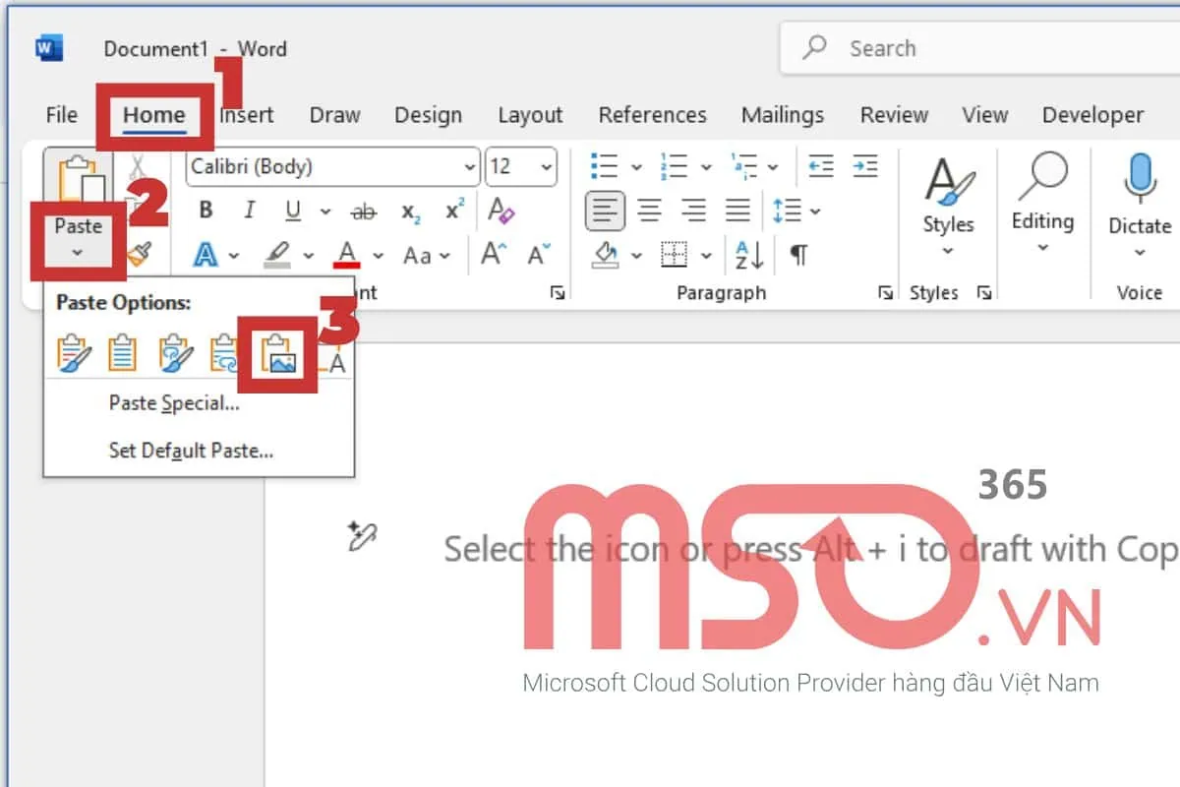Click Paste Special in the menu

172,402
